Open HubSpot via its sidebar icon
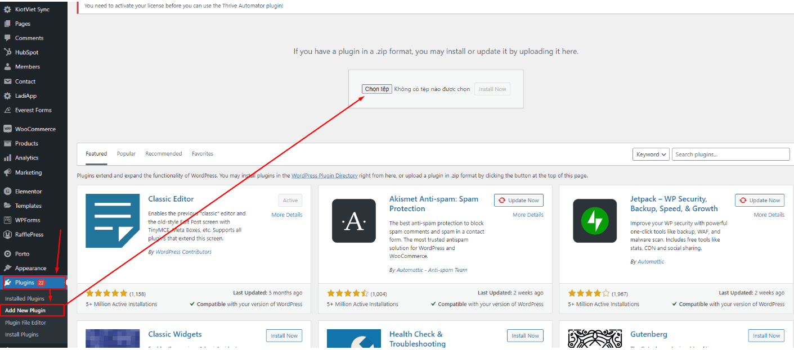 pyautogui.click(x=7, y=52)
